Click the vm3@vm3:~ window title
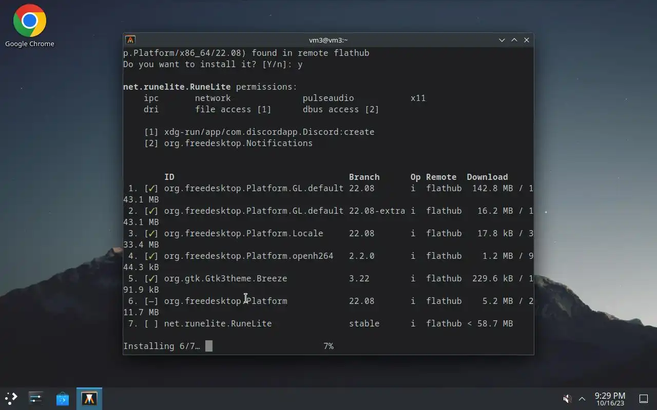The width and height of the screenshot is (657, 410). tap(328, 40)
